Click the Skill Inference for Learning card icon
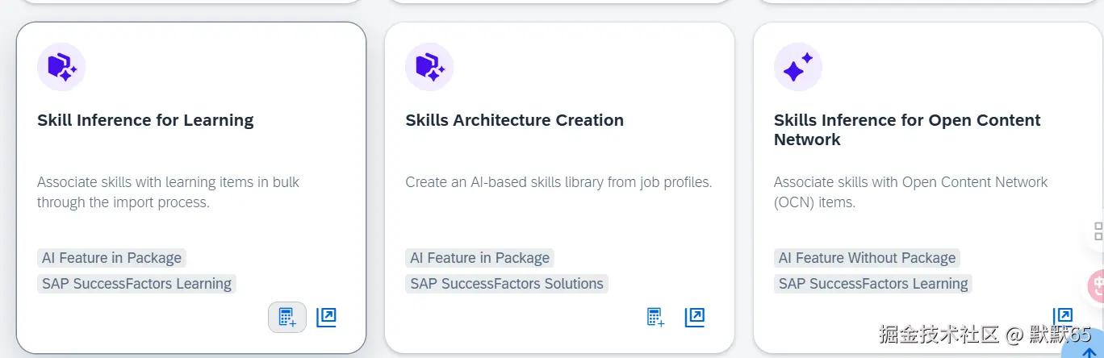 click(x=61, y=67)
